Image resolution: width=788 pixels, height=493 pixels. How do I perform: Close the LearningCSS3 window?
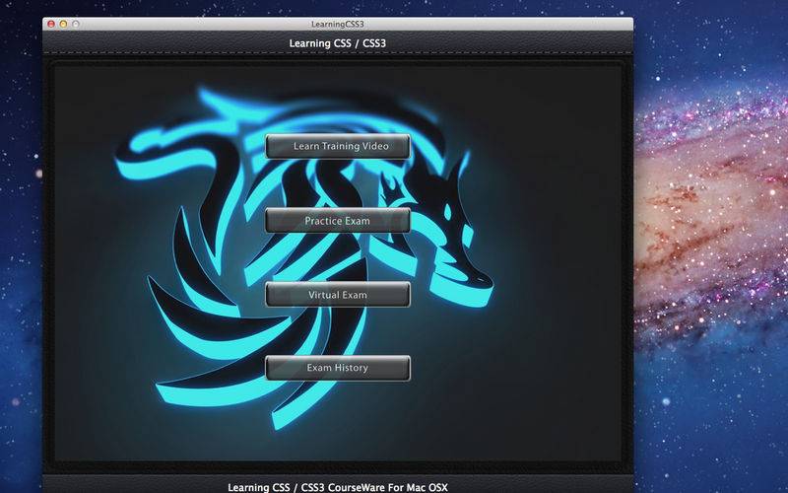pyautogui.click(x=51, y=24)
